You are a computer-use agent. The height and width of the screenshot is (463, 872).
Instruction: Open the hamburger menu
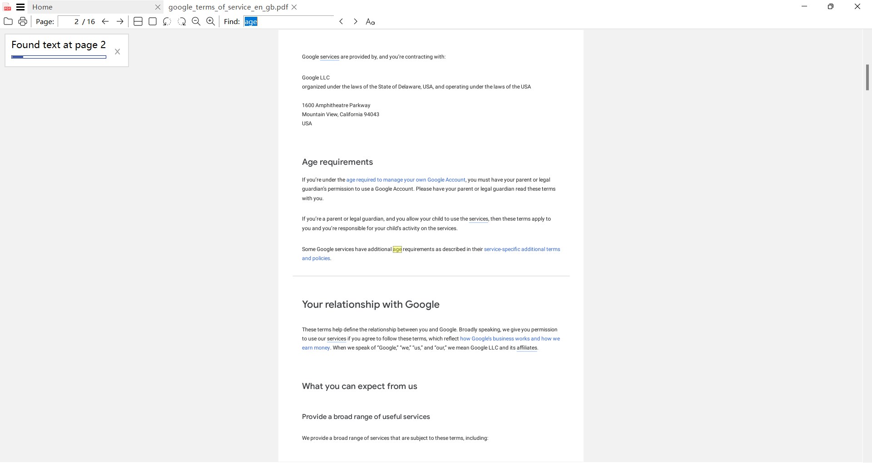click(20, 7)
